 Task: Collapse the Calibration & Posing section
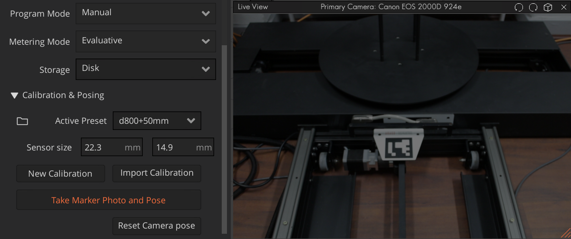[14, 95]
